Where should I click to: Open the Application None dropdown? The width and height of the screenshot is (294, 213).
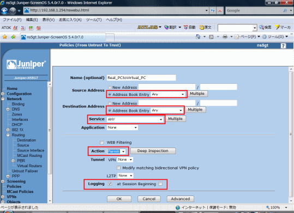pyautogui.click(x=122, y=127)
